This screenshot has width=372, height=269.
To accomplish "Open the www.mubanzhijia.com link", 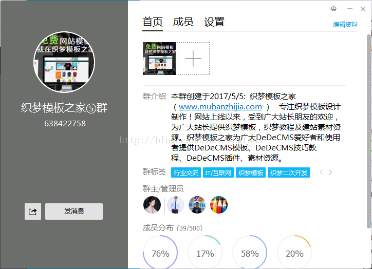I will point(220,107).
